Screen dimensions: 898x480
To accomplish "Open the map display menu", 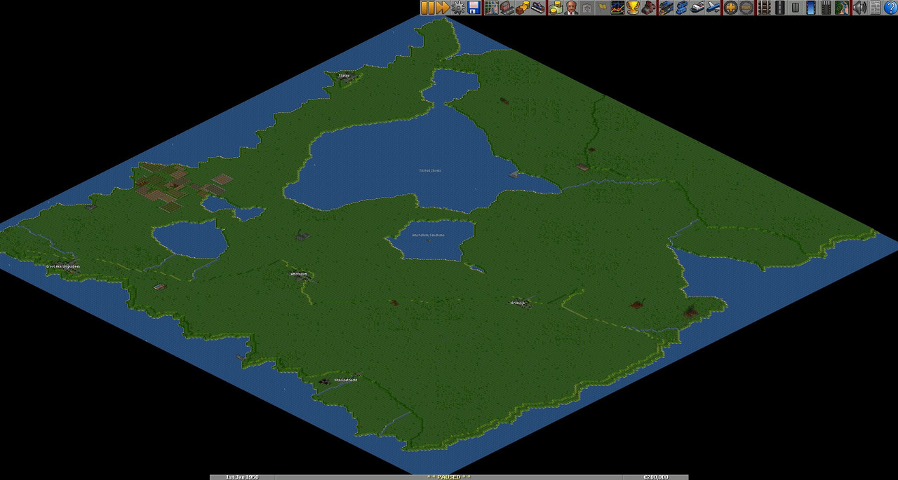I will pyautogui.click(x=491, y=8).
